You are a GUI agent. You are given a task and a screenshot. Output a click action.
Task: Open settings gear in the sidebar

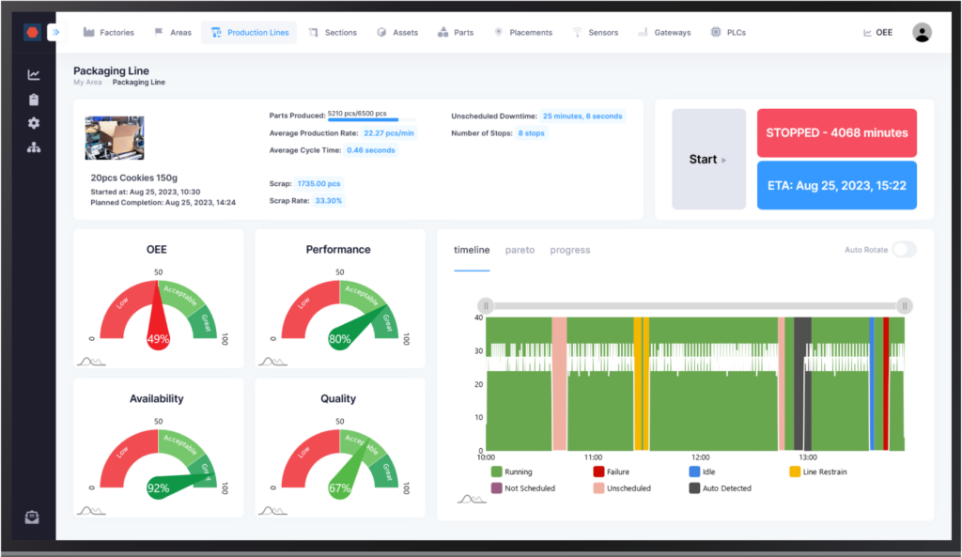click(x=34, y=123)
